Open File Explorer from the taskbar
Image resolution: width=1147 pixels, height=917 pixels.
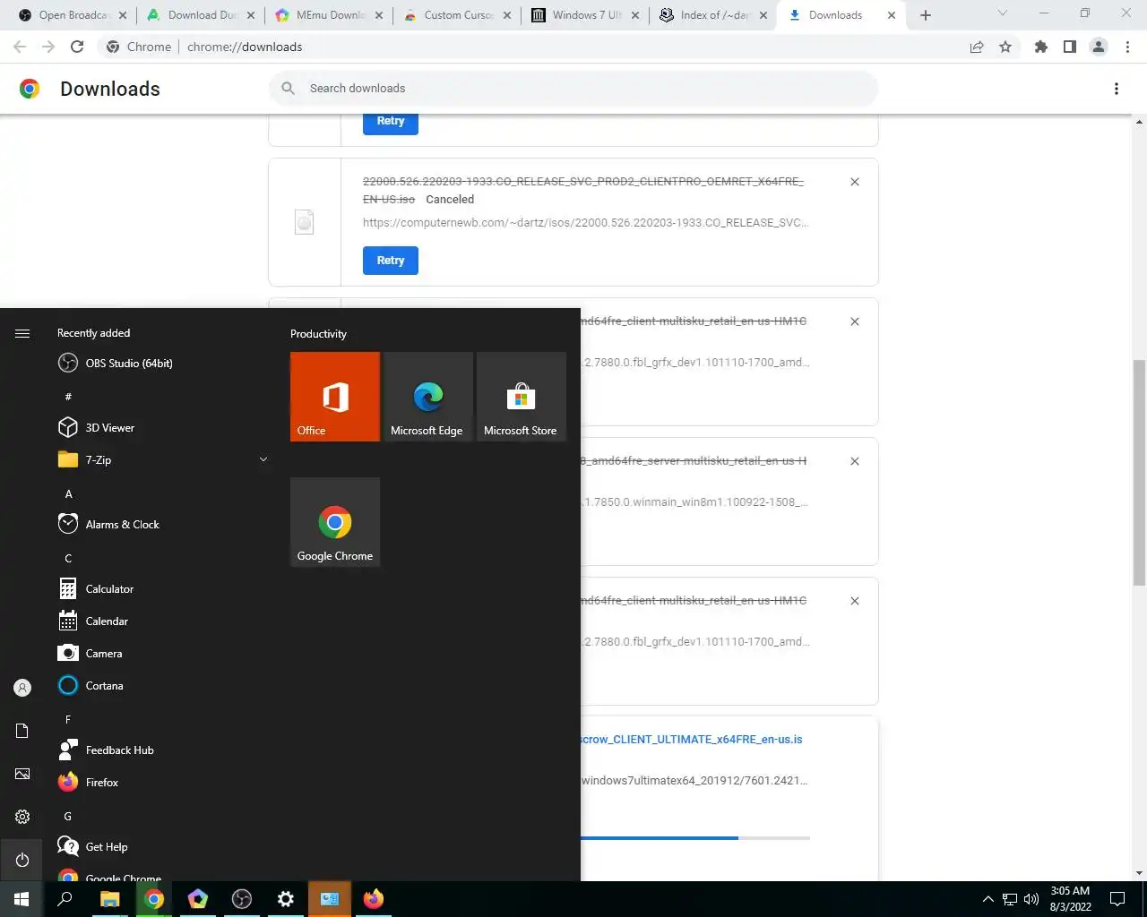pyautogui.click(x=109, y=899)
